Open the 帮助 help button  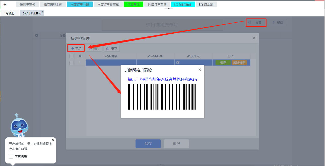click(x=278, y=23)
